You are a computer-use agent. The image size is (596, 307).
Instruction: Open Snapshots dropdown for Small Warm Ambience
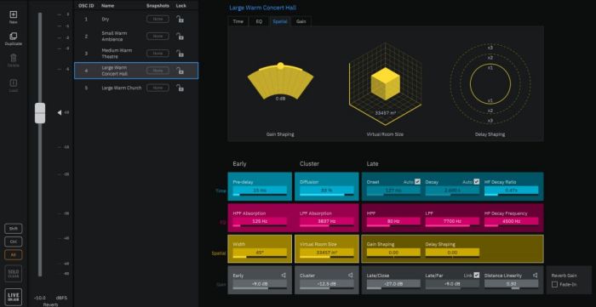tap(158, 36)
